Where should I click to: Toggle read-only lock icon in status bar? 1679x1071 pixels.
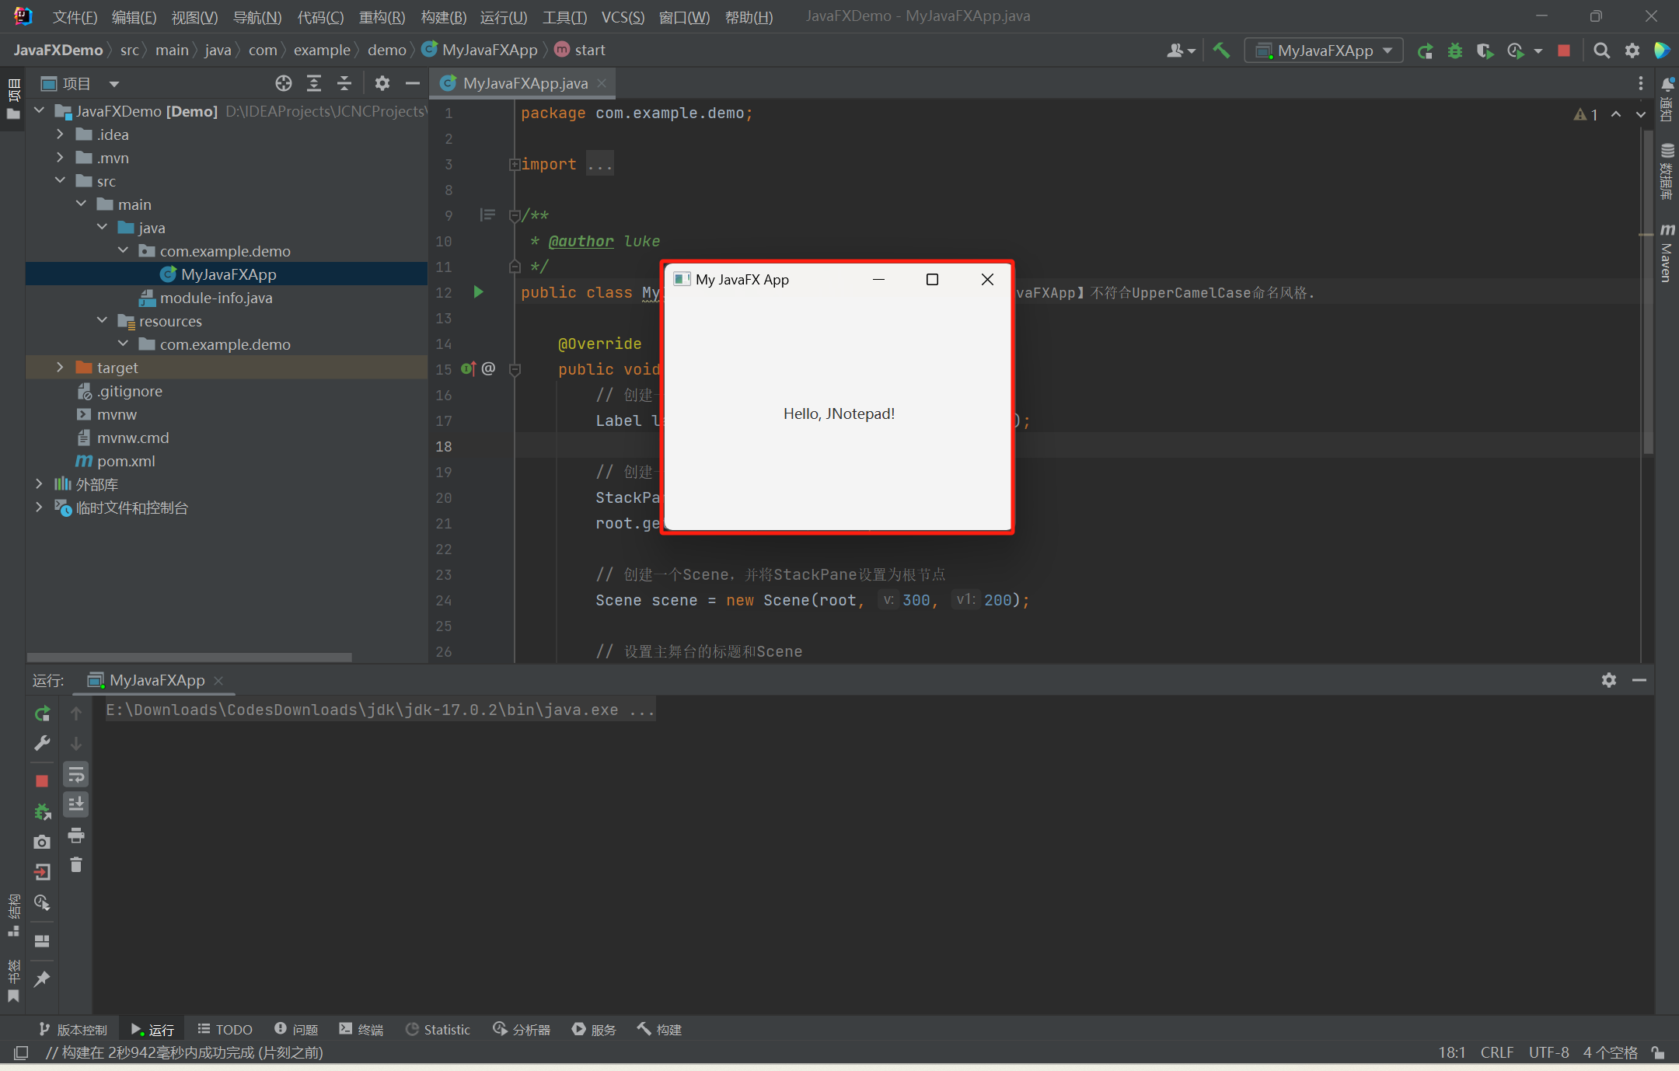1658,1052
